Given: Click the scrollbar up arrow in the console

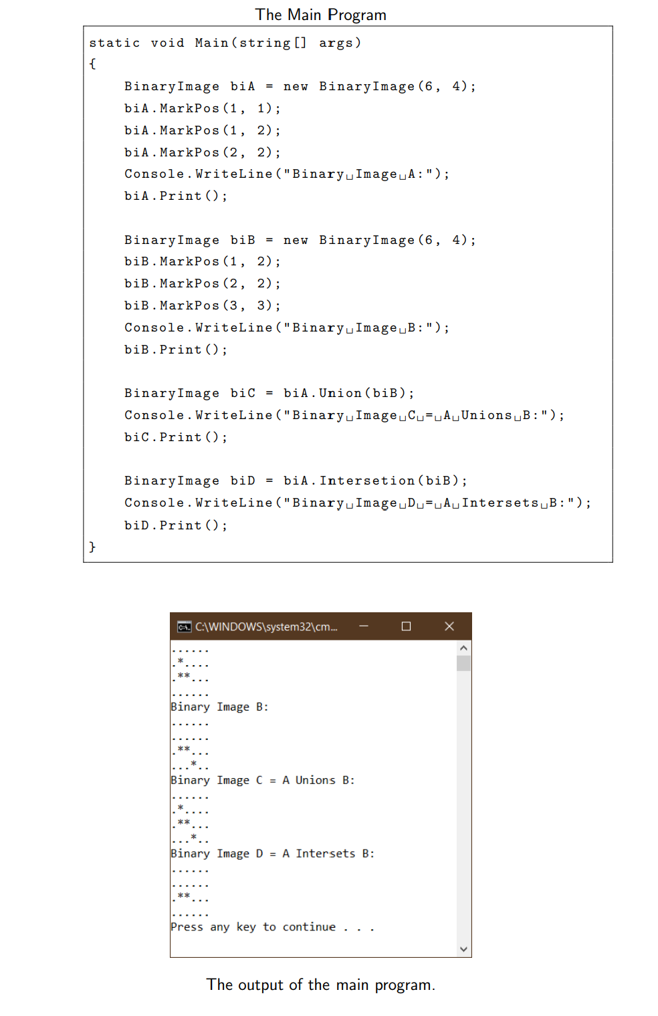Looking at the screenshot, I should 464,647.
